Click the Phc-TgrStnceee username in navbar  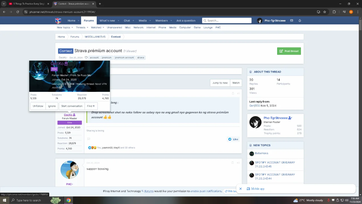(275, 21)
